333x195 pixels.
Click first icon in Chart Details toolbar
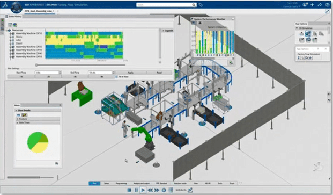coord(19,115)
